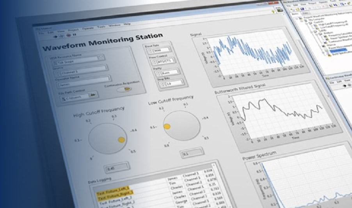Click the Data Logging scrollbar up arrow
Screen dimensions: 352x208
tap(213, 165)
